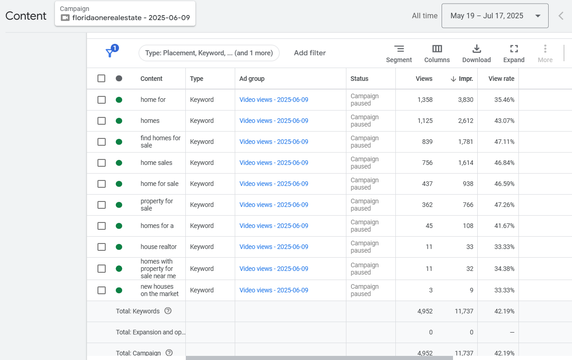
Task: Sort the table by Impr. column
Action: point(465,79)
